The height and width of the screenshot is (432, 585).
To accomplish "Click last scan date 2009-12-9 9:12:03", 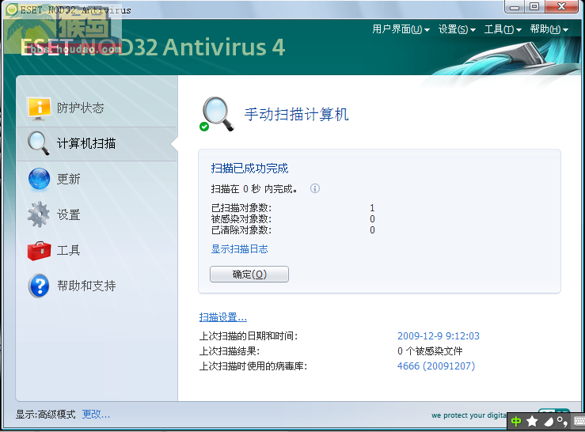I will 439,335.
